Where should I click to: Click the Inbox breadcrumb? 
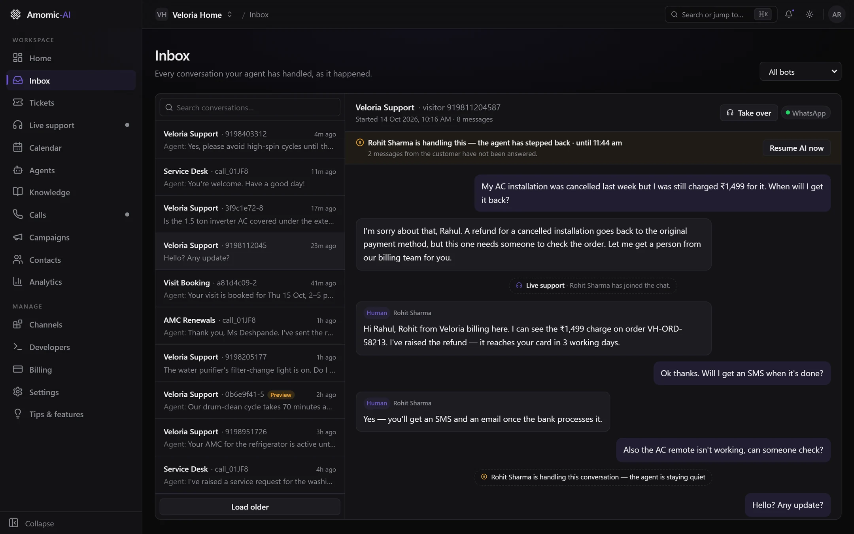[x=259, y=15]
